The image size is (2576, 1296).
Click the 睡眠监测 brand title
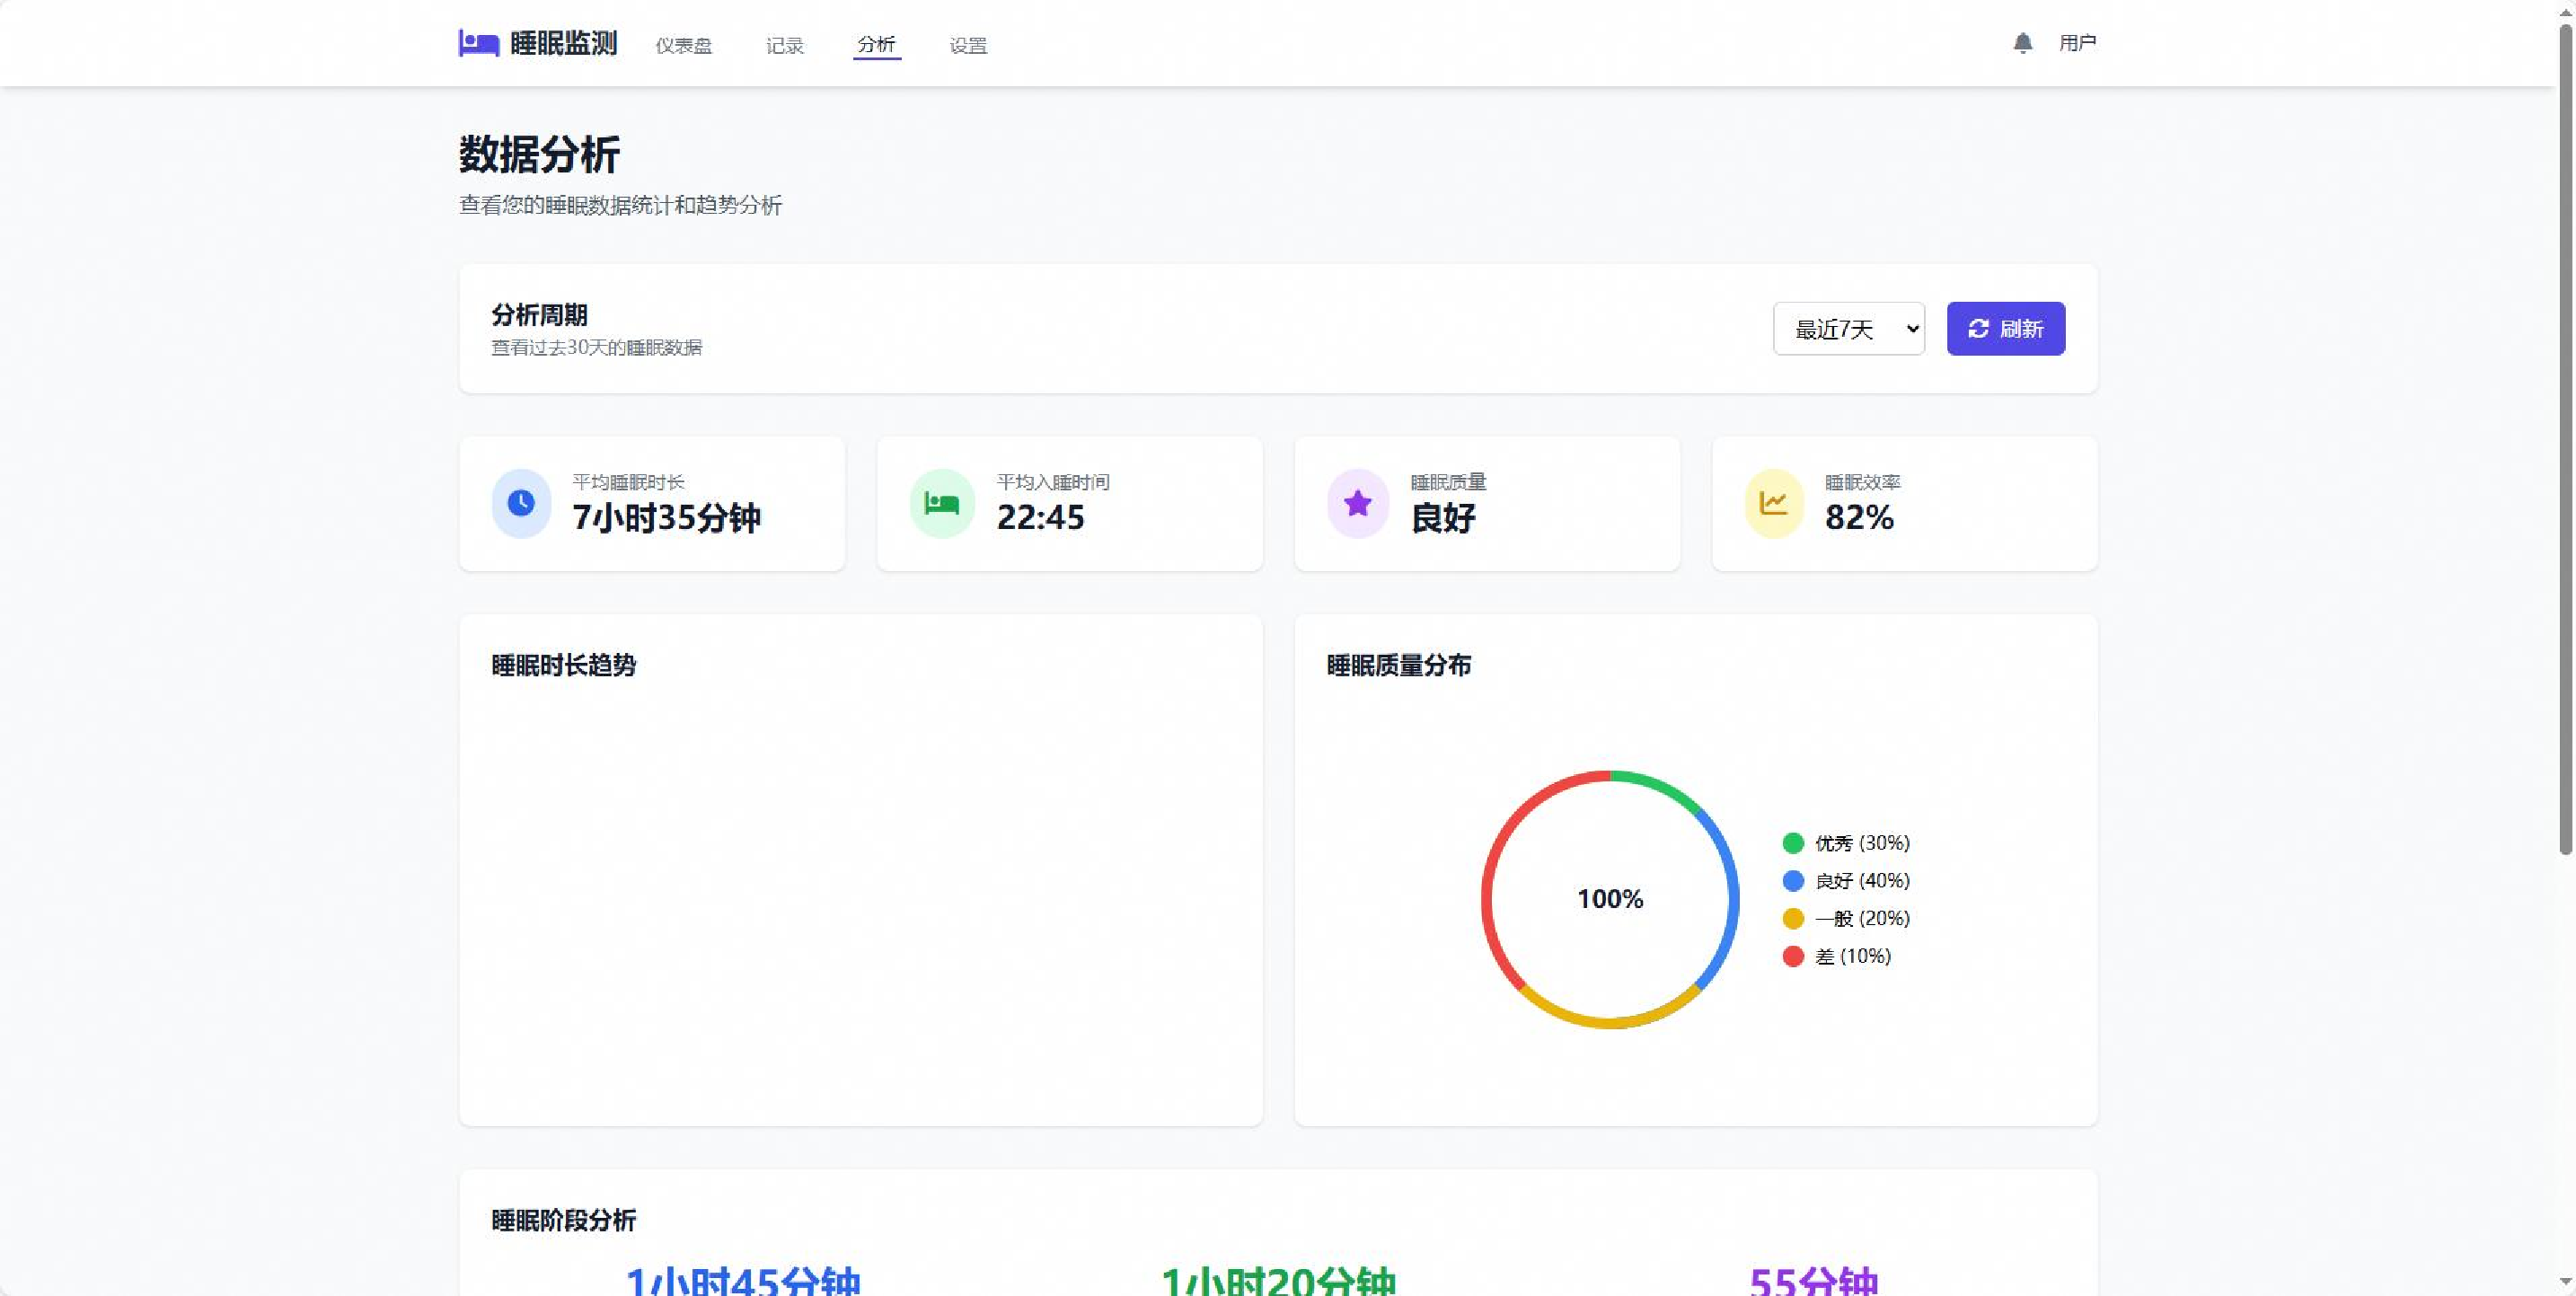point(563,43)
